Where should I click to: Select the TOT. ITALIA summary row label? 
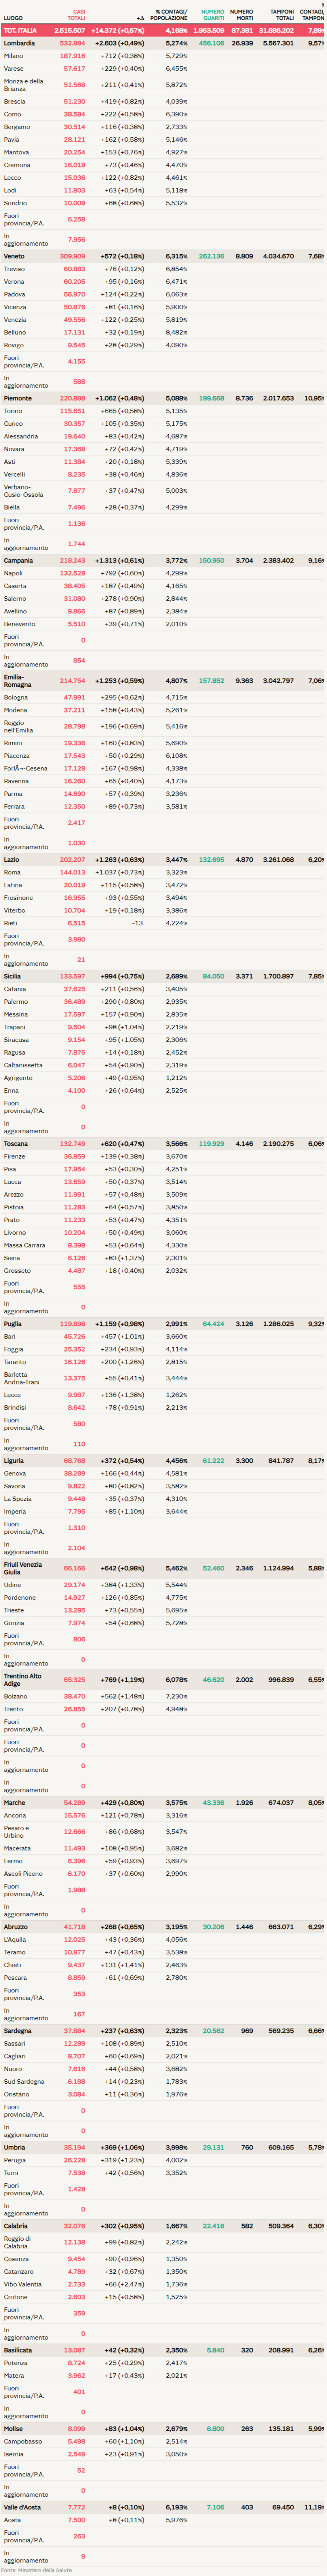coord(20,31)
